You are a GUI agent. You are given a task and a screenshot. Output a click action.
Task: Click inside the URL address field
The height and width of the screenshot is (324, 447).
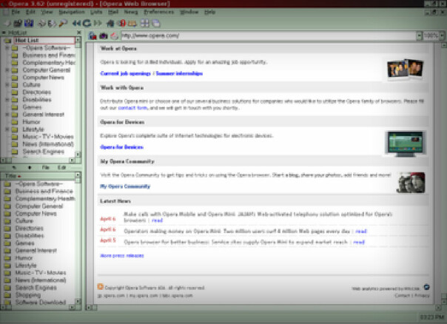[268, 36]
